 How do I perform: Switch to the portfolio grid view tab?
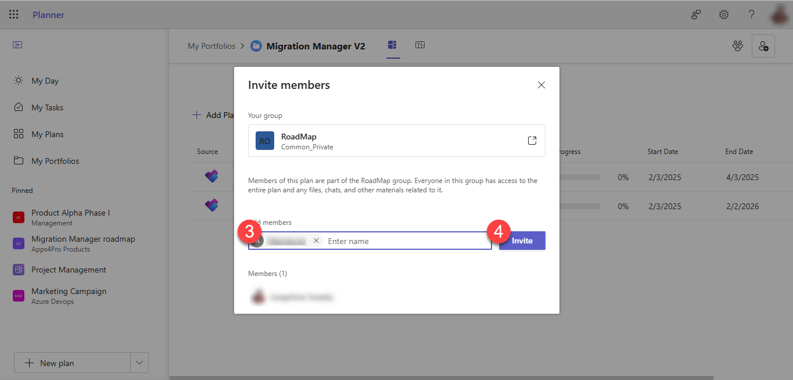coord(393,45)
